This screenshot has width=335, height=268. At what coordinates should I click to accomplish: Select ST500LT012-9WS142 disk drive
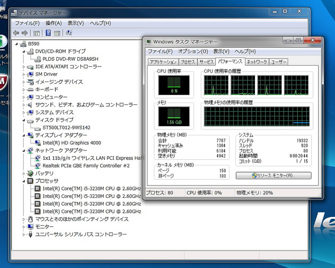pyautogui.click(x=66, y=128)
